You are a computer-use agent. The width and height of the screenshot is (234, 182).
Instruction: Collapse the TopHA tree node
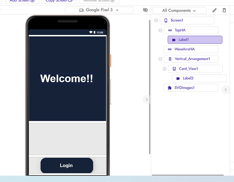coord(160,30)
